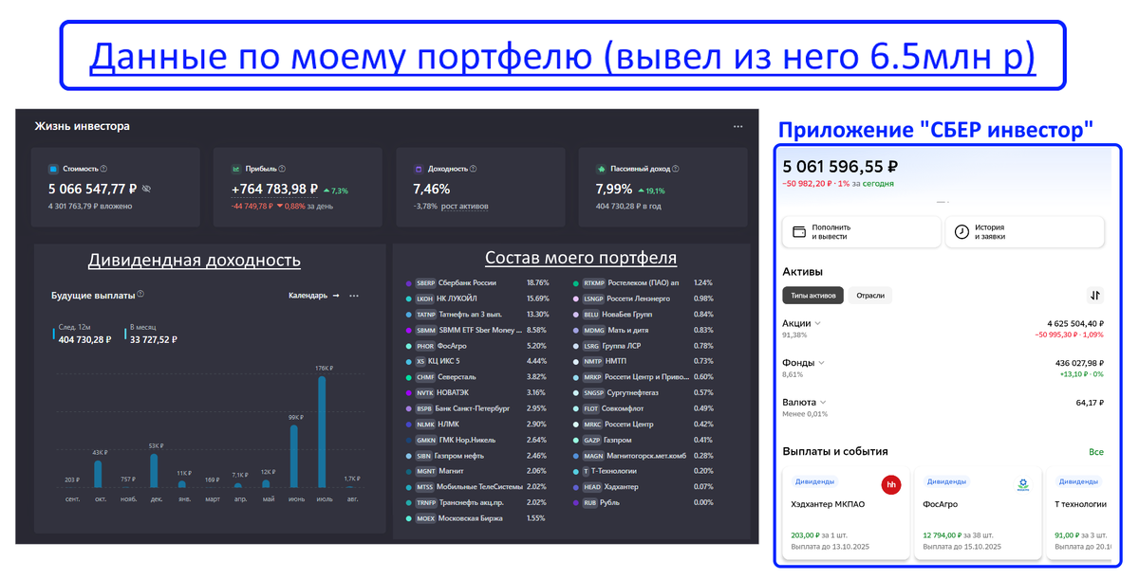1139x579 pixels.
Task: Open Пополнить и вывести button
Action: 861,232
